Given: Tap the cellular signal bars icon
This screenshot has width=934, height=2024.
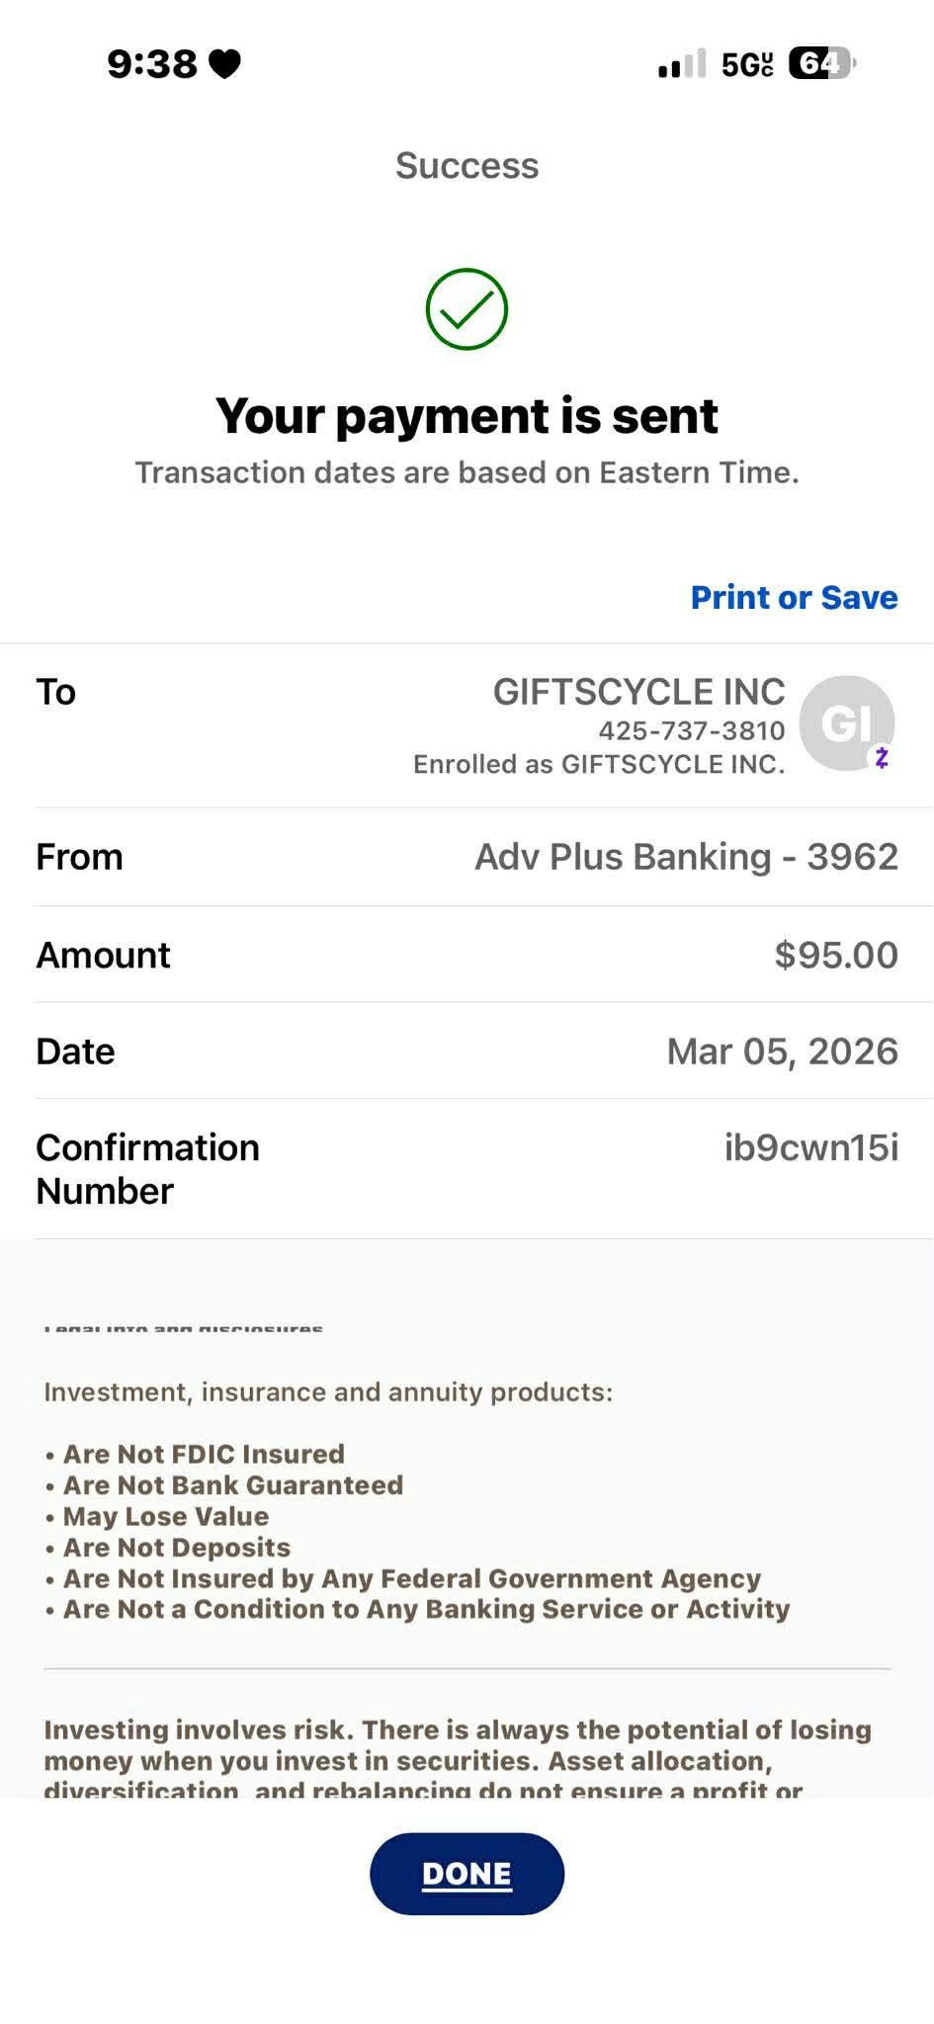Looking at the screenshot, I should tap(682, 64).
